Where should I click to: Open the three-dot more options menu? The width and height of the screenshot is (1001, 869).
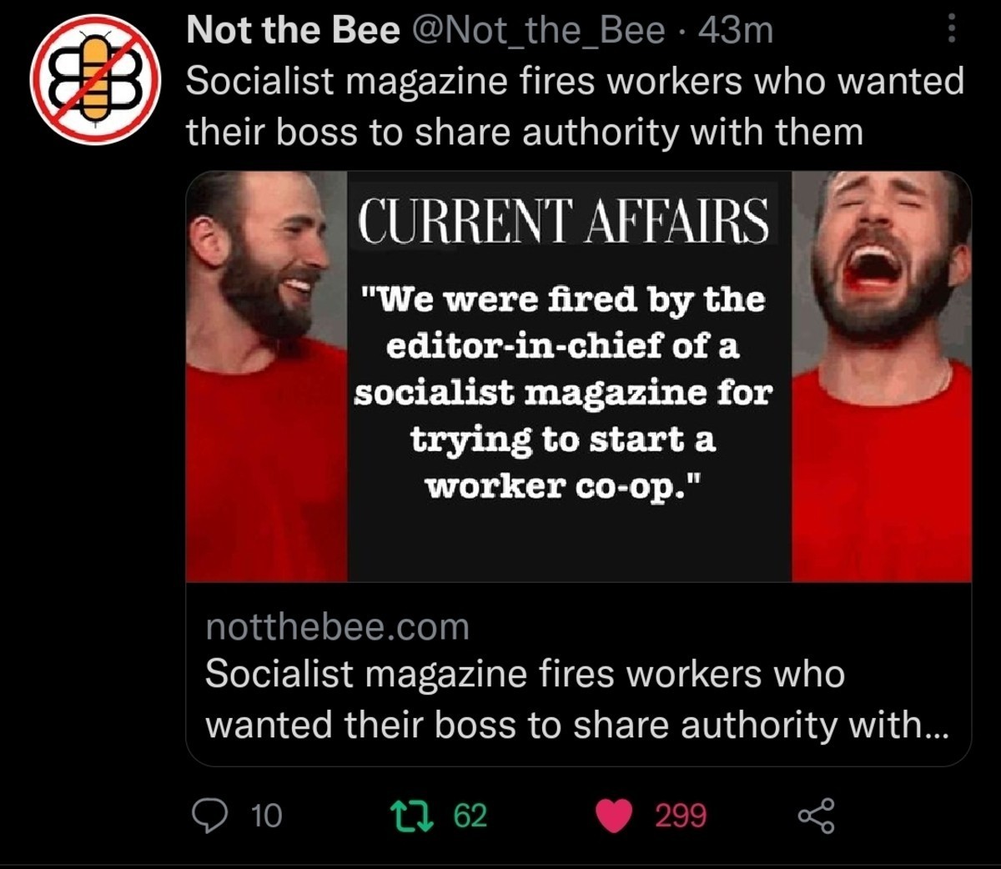(x=951, y=32)
